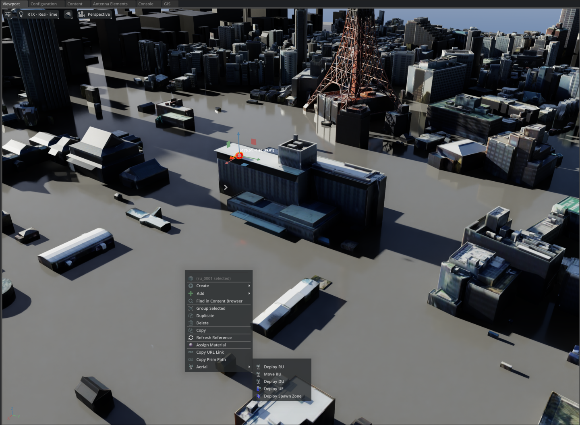The image size is (580, 425).
Task: Expand the Create submenu arrow
Action: point(249,286)
